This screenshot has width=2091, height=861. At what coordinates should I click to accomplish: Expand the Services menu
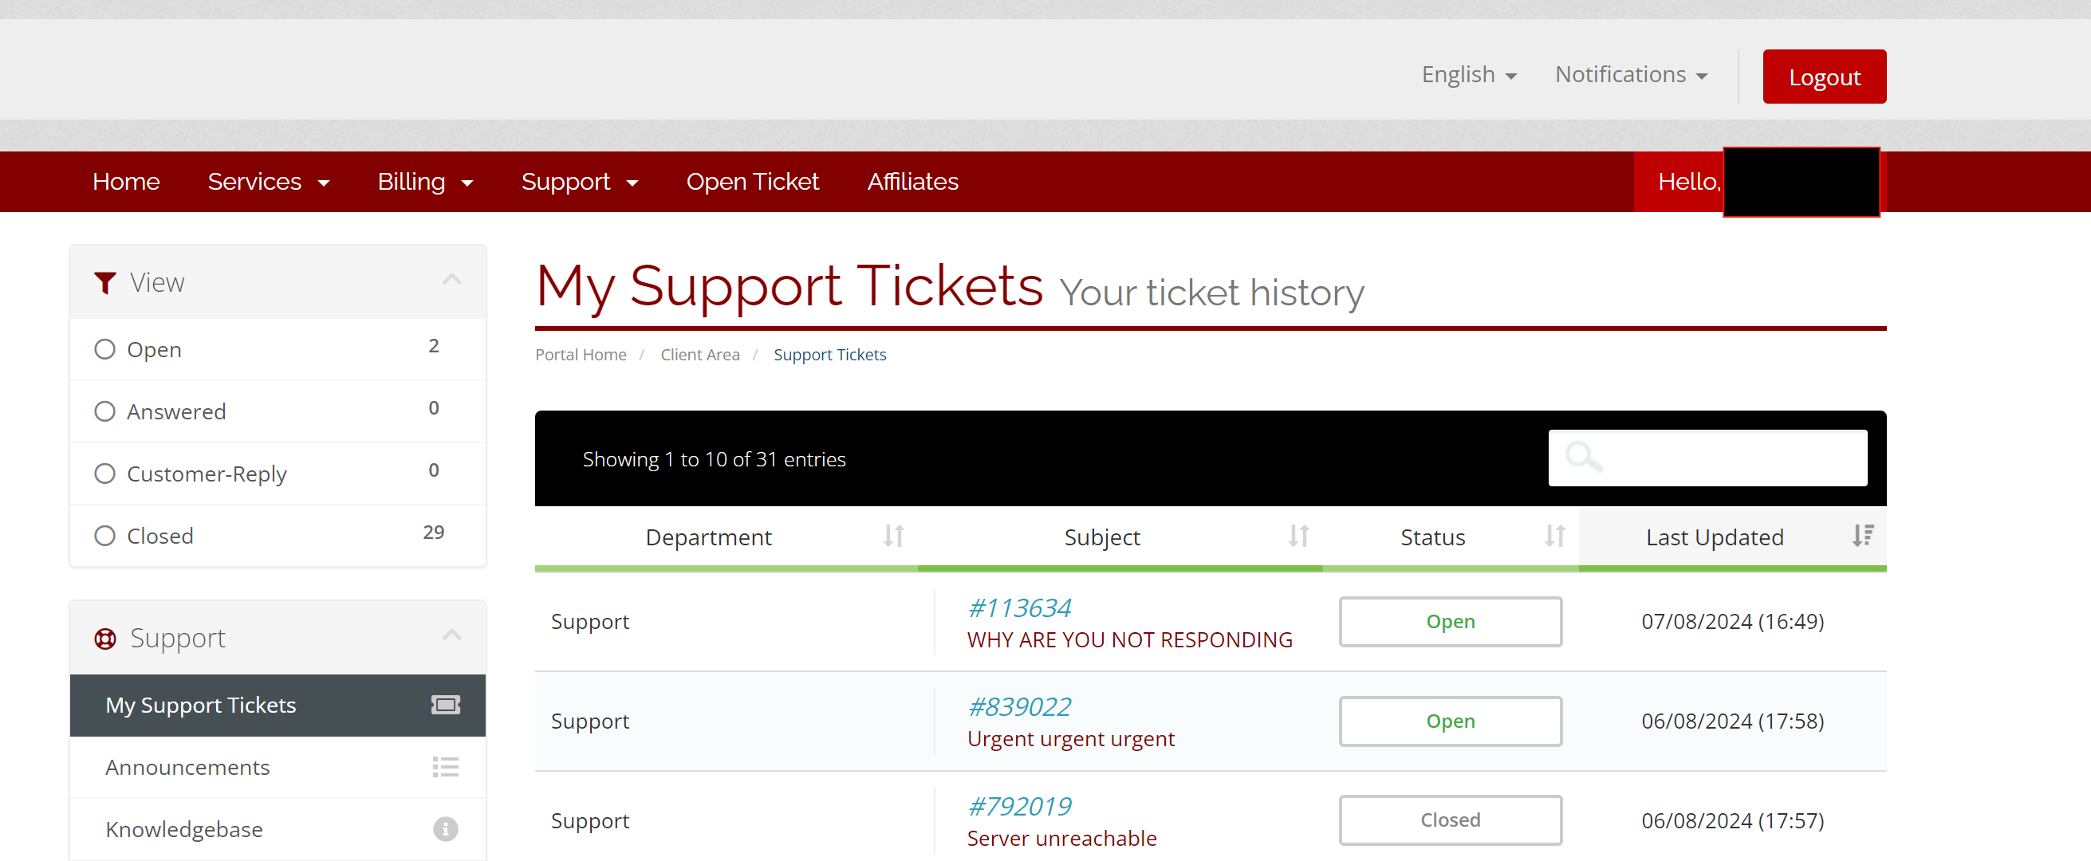[269, 182]
